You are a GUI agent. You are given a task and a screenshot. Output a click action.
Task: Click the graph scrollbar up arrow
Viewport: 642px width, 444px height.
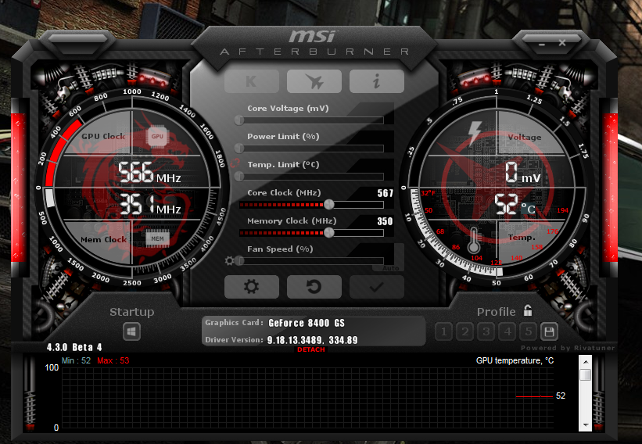point(586,362)
